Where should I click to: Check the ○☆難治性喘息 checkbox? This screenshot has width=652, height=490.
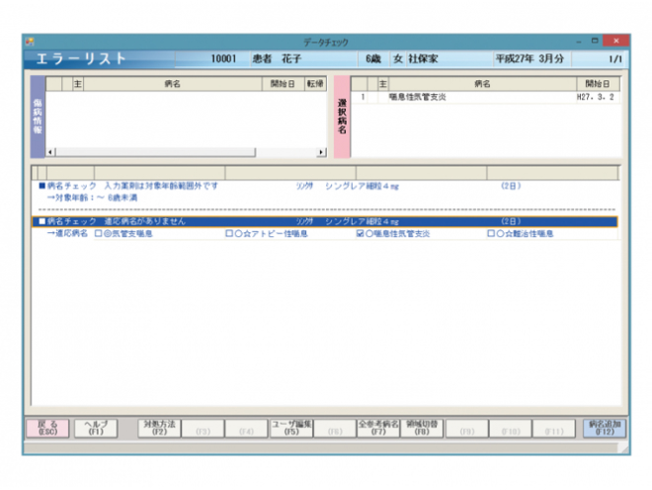tap(491, 234)
